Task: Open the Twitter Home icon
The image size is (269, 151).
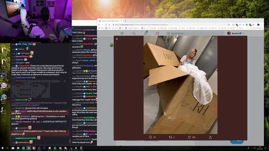Action: pos(122,34)
